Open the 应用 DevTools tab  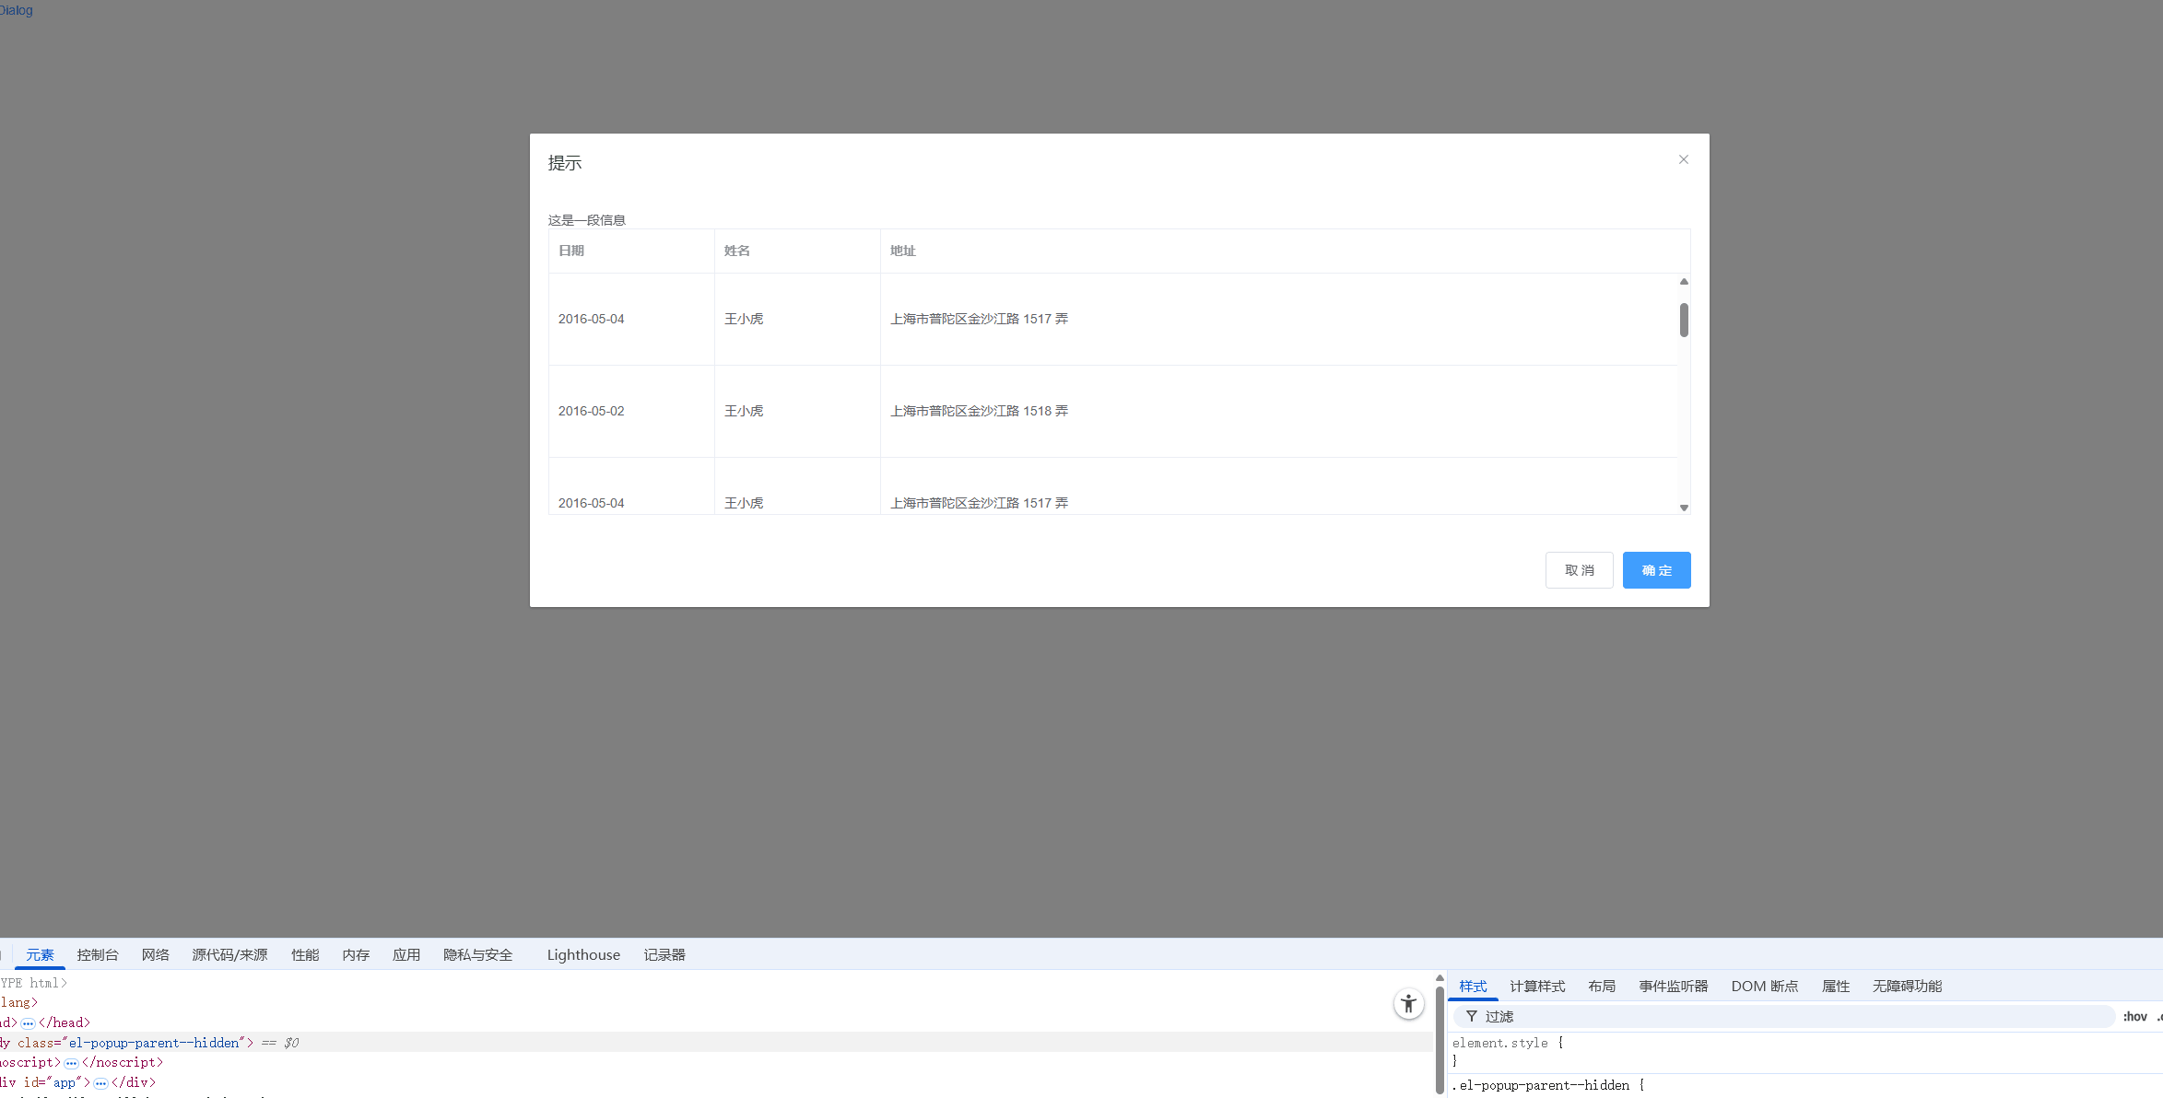click(406, 954)
